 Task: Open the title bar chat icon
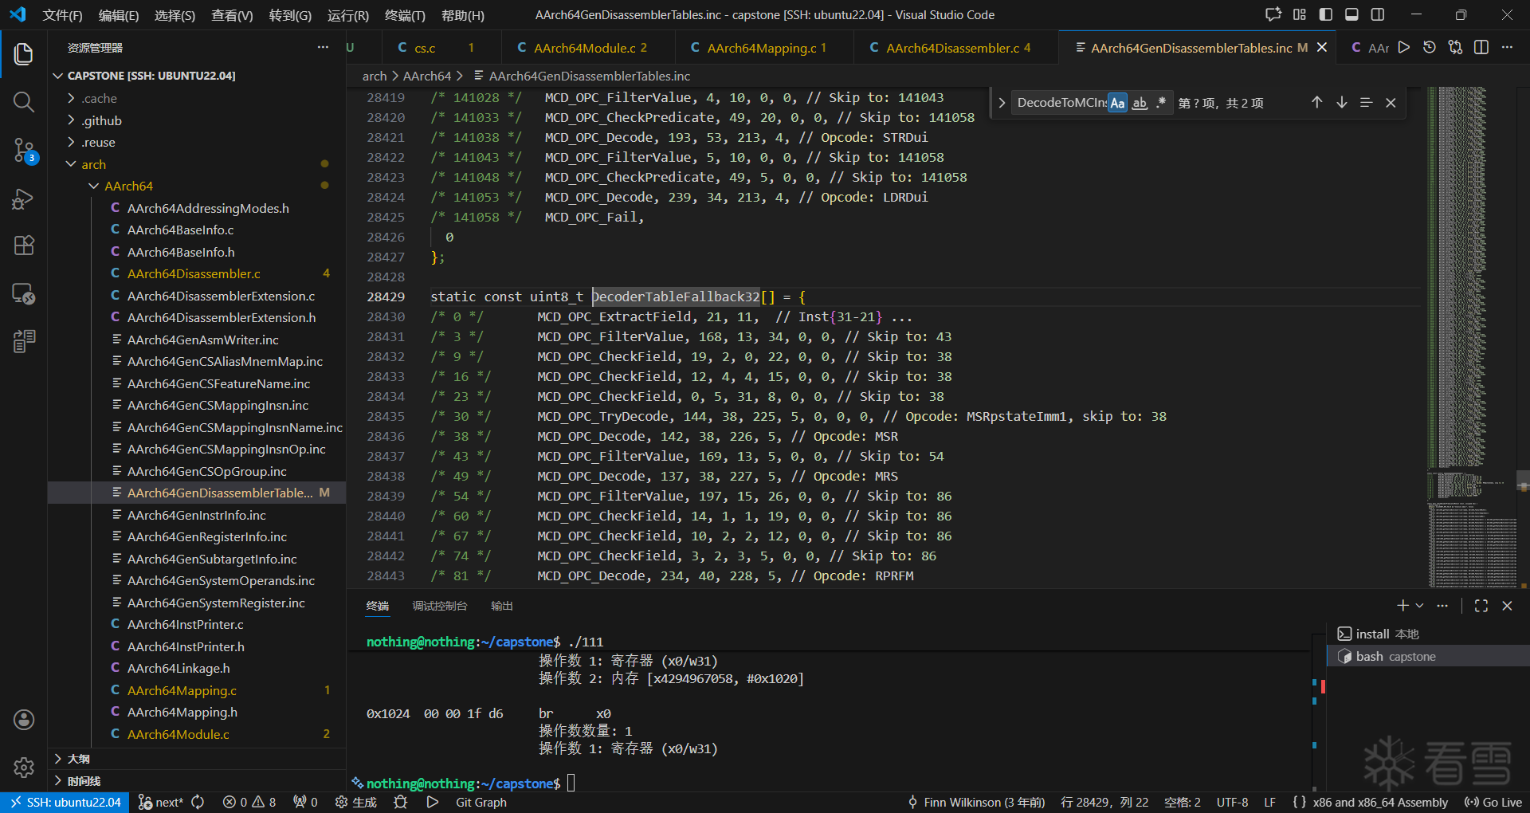pyautogui.click(x=1273, y=14)
